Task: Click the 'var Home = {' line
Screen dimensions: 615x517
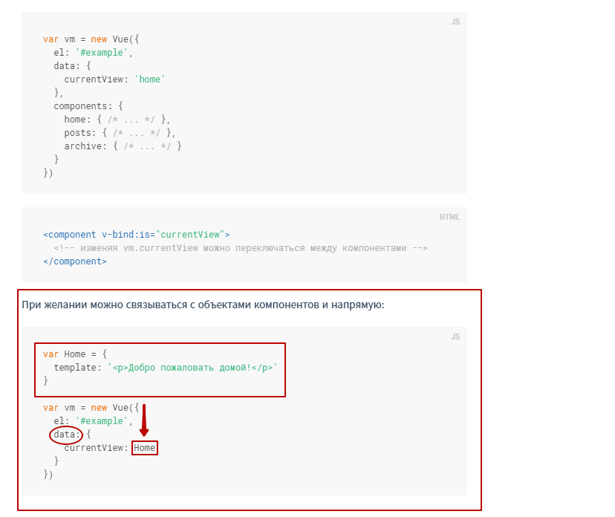Action: pos(75,354)
